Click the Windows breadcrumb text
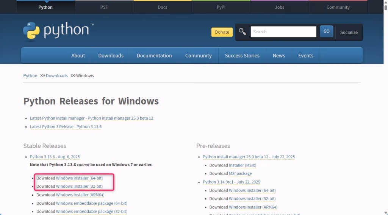Screen dimensions: 388x215 [x=85, y=76]
